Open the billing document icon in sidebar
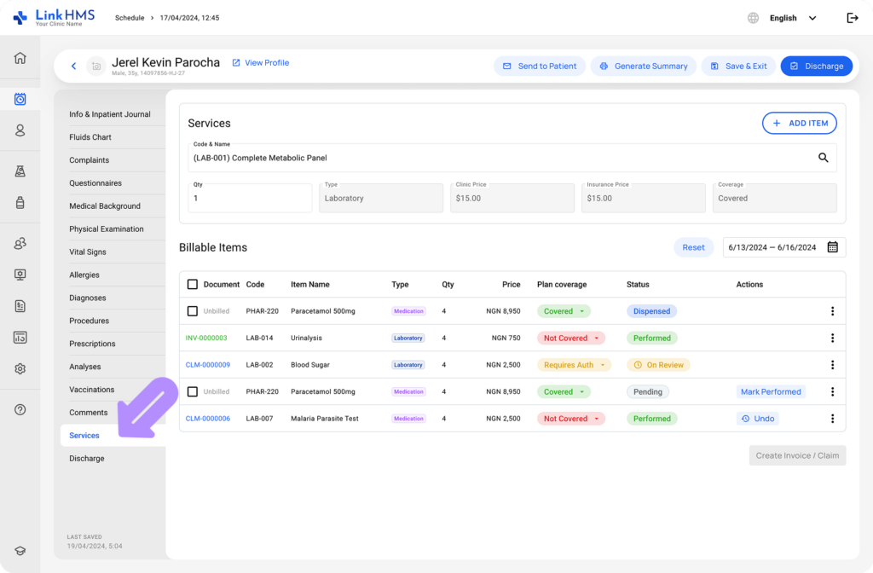This screenshot has width=873, height=573. [20, 306]
